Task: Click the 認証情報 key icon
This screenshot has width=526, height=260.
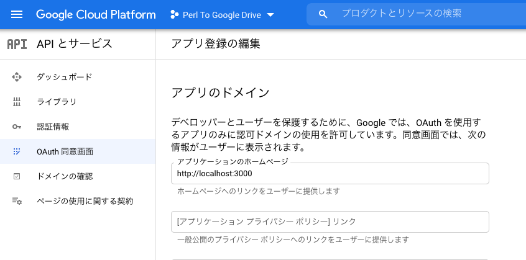Action: (16, 127)
